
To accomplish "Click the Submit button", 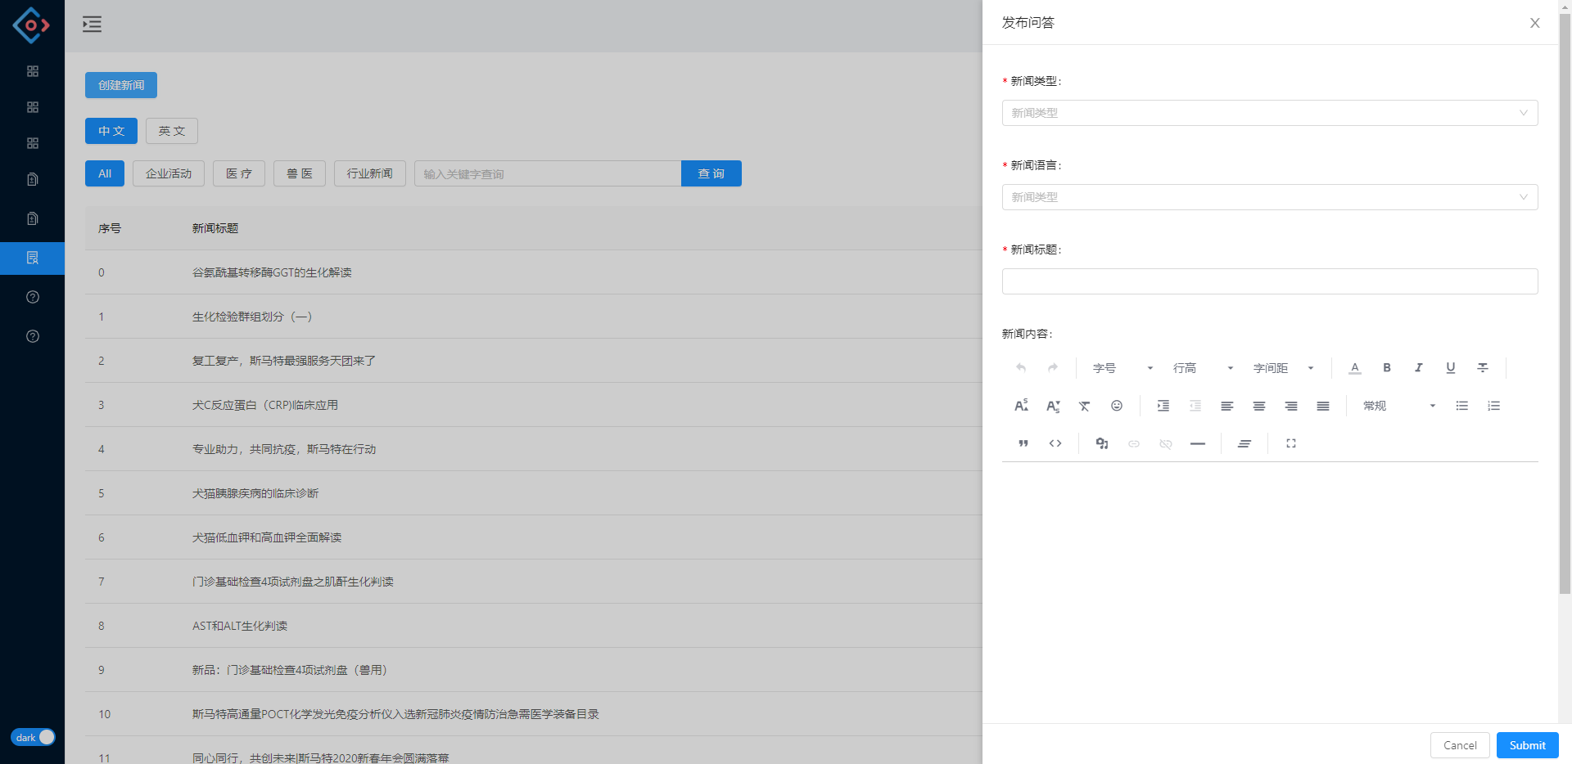I will click(x=1528, y=745).
